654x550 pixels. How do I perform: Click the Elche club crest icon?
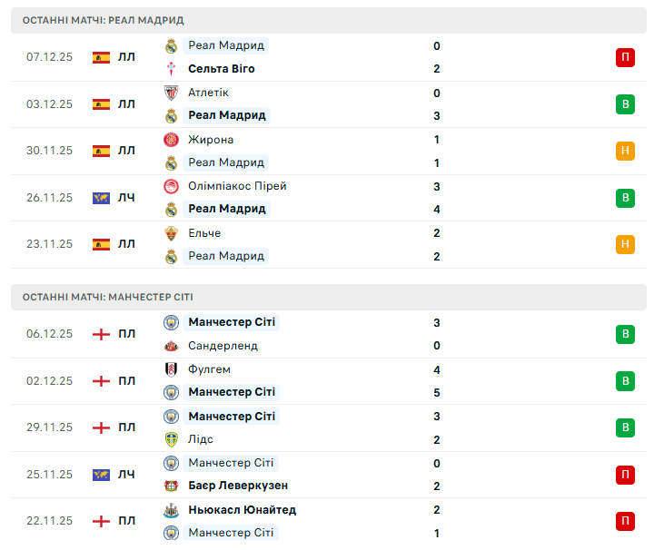[x=171, y=233]
